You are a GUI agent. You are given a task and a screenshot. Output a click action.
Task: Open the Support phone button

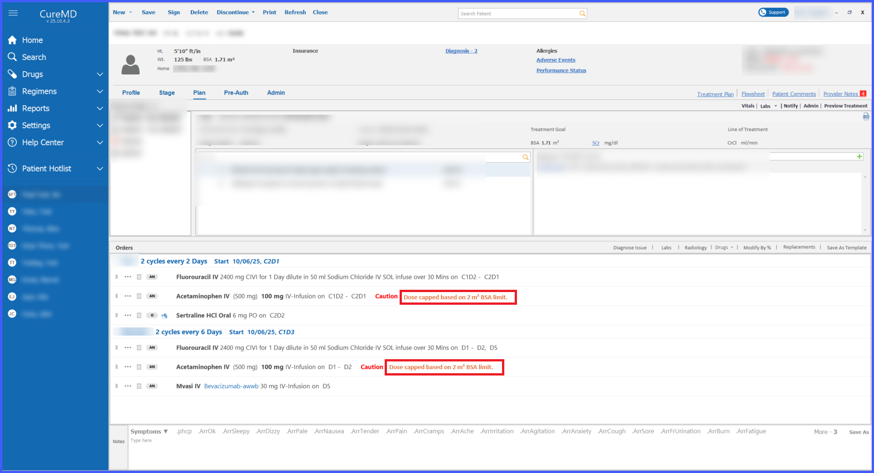773,12
